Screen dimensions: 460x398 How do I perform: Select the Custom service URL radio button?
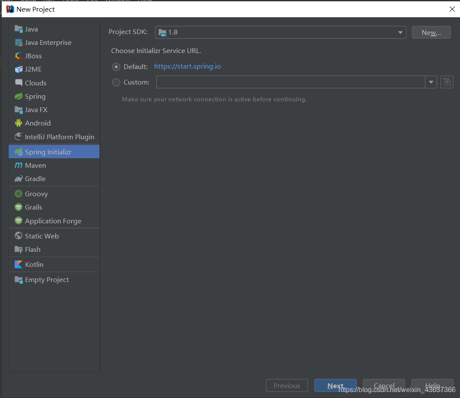click(x=116, y=82)
